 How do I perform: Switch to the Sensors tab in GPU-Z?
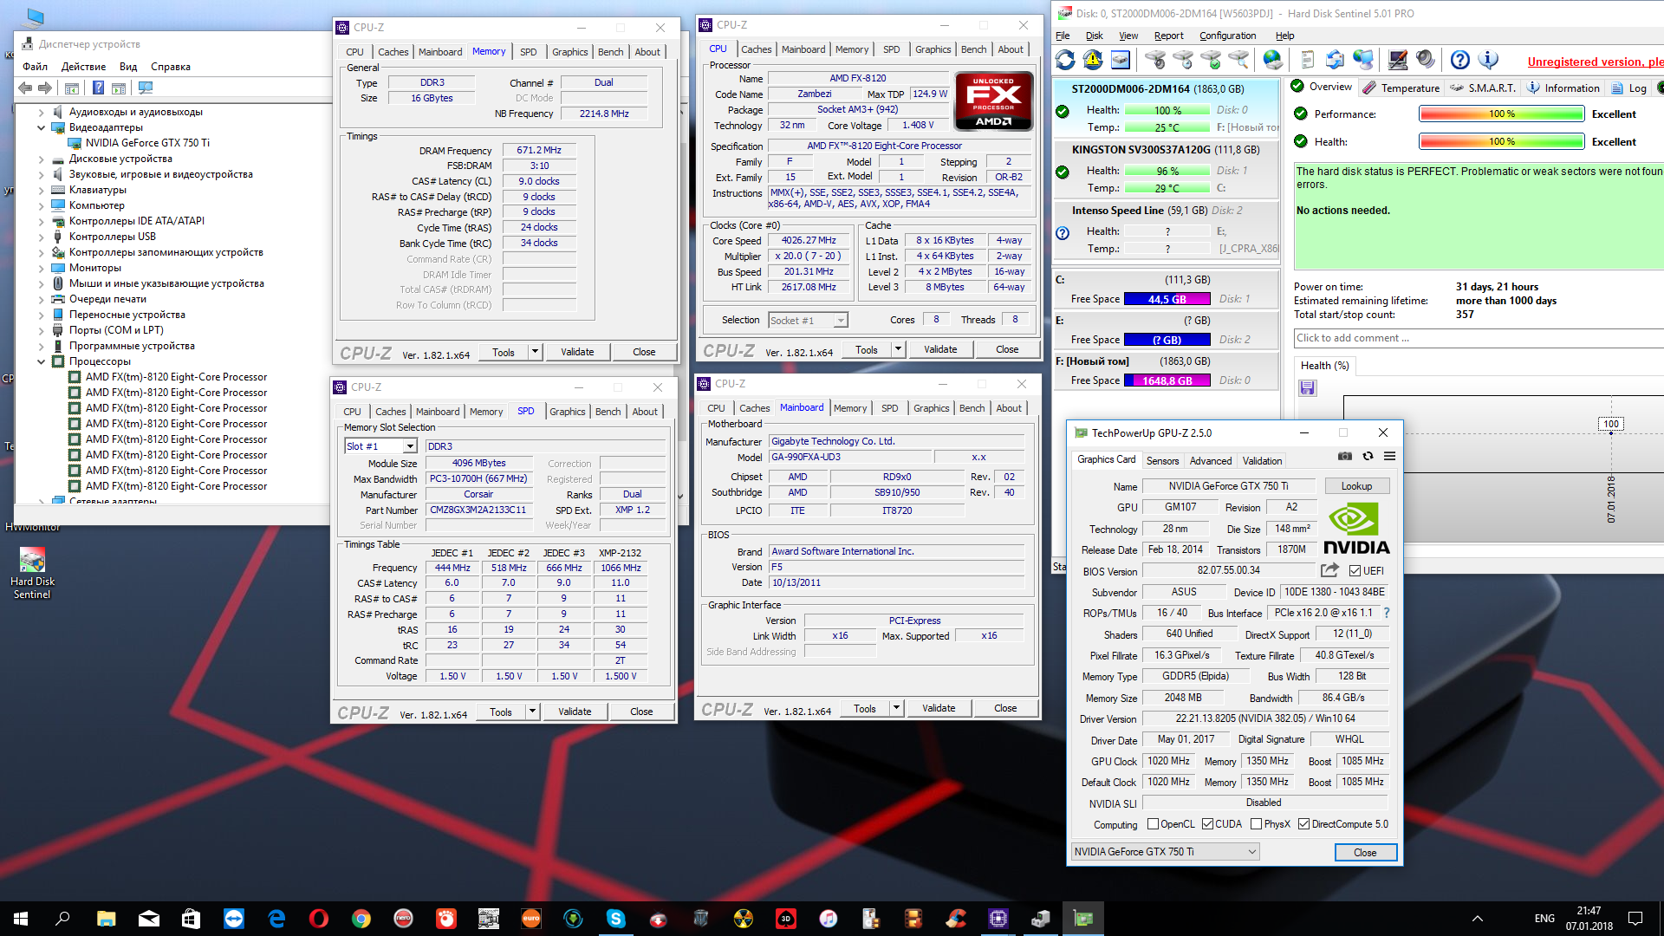(x=1162, y=461)
